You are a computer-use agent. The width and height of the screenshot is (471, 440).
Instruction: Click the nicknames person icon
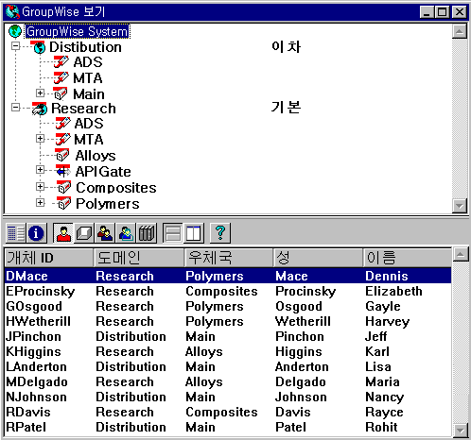coord(126,233)
